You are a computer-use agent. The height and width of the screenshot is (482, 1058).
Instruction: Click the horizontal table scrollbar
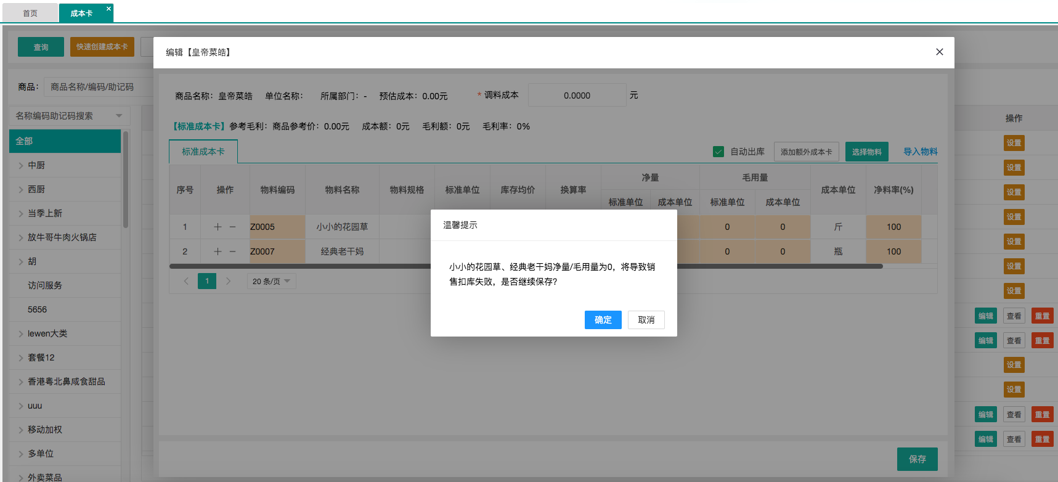coord(526,266)
